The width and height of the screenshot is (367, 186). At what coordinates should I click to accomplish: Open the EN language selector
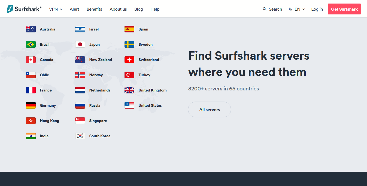(297, 9)
